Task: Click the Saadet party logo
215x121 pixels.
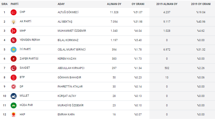Action: [x=14, y=68]
